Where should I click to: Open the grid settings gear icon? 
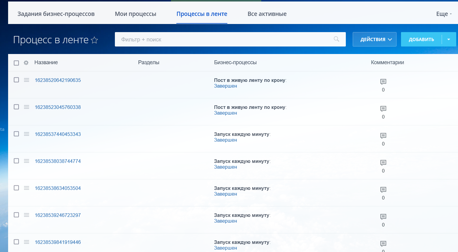pos(26,63)
